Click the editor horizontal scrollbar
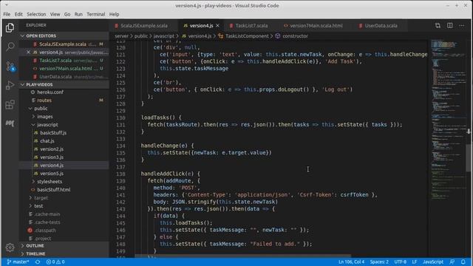The width and height of the screenshot is (473, 266). coord(243,256)
